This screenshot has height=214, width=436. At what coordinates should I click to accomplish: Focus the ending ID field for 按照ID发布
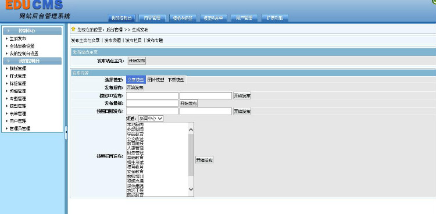point(206,96)
